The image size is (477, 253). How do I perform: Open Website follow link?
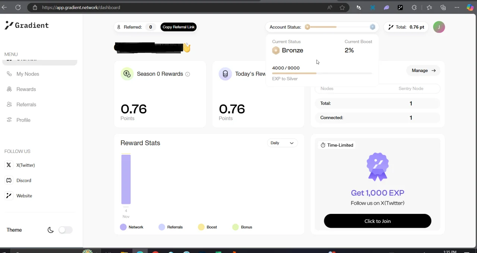pyautogui.click(x=24, y=196)
